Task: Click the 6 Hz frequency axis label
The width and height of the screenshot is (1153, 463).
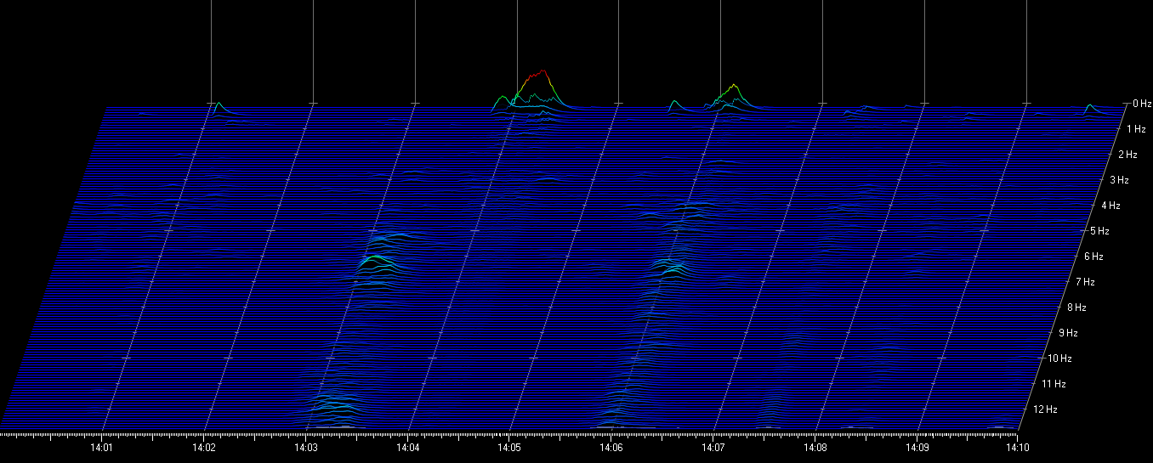Action: coord(1094,257)
